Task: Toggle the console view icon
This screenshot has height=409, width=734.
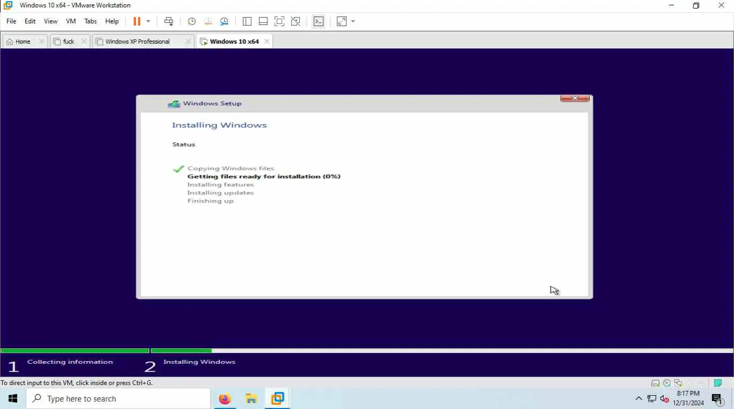Action: tap(318, 21)
